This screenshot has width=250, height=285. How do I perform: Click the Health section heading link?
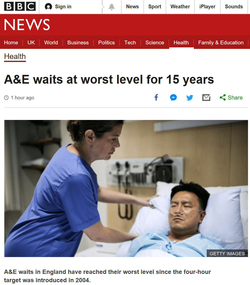point(15,56)
